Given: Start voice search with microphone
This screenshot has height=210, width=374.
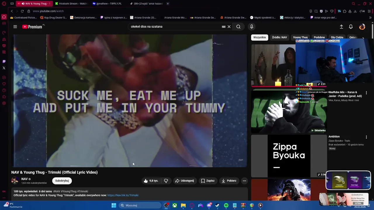Looking at the screenshot, I should coord(252,27).
